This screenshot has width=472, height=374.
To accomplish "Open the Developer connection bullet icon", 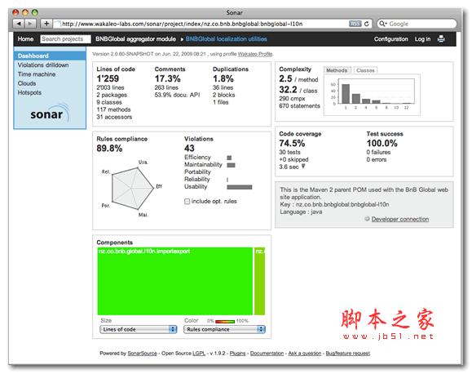I will [x=367, y=219].
